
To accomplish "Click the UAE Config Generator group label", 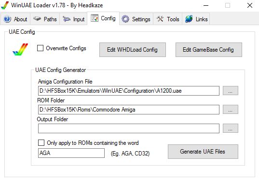I will [60, 70].
